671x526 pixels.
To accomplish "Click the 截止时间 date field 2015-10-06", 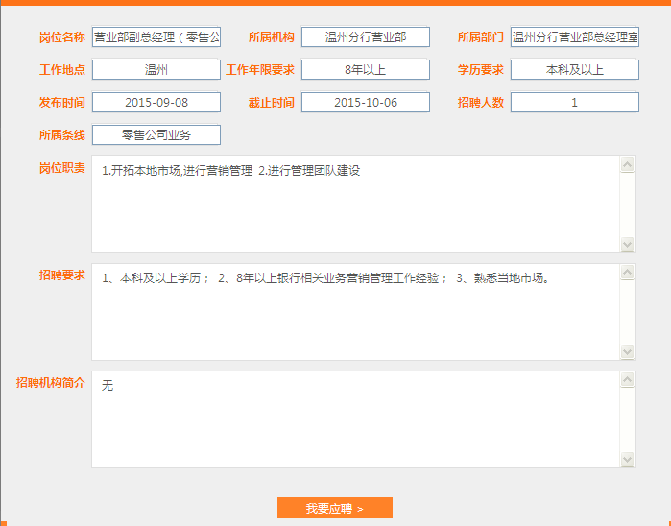I will coord(365,103).
